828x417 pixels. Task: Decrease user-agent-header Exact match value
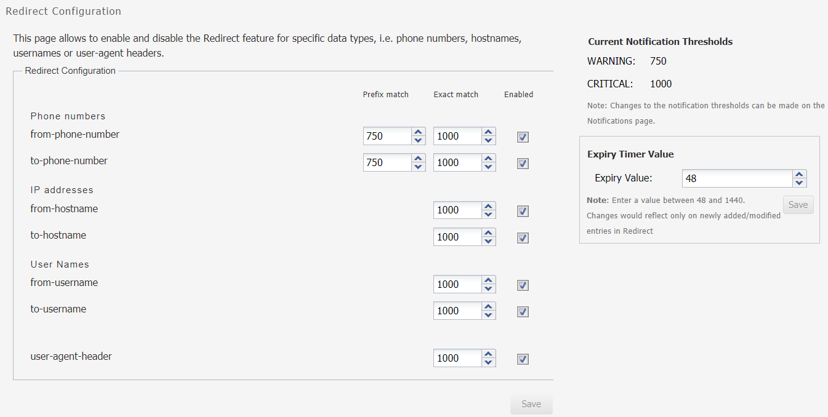pyautogui.click(x=488, y=363)
